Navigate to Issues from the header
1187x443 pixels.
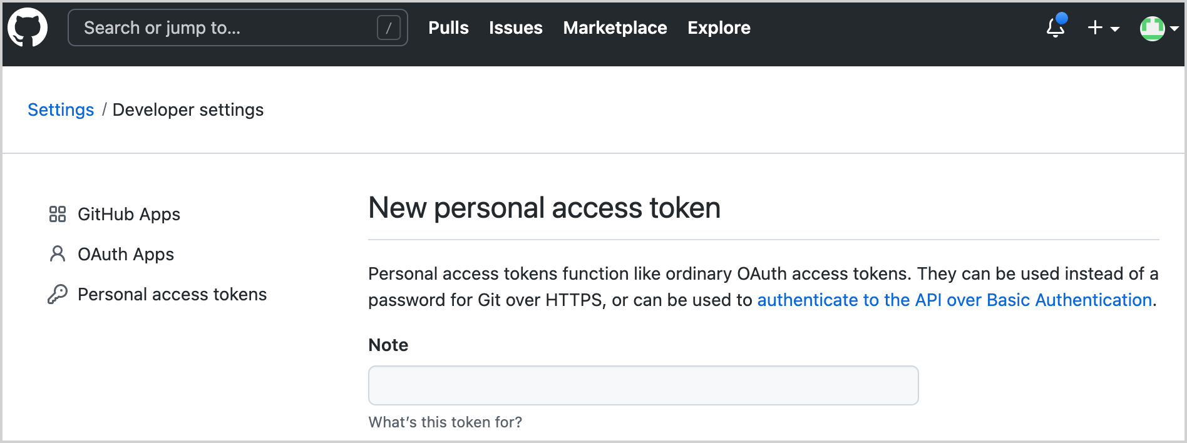pyautogui.click(x=515, y=28)
